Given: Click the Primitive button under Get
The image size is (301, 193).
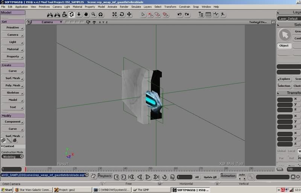Looking at the screenshot, I should click(x=13, y=28).
